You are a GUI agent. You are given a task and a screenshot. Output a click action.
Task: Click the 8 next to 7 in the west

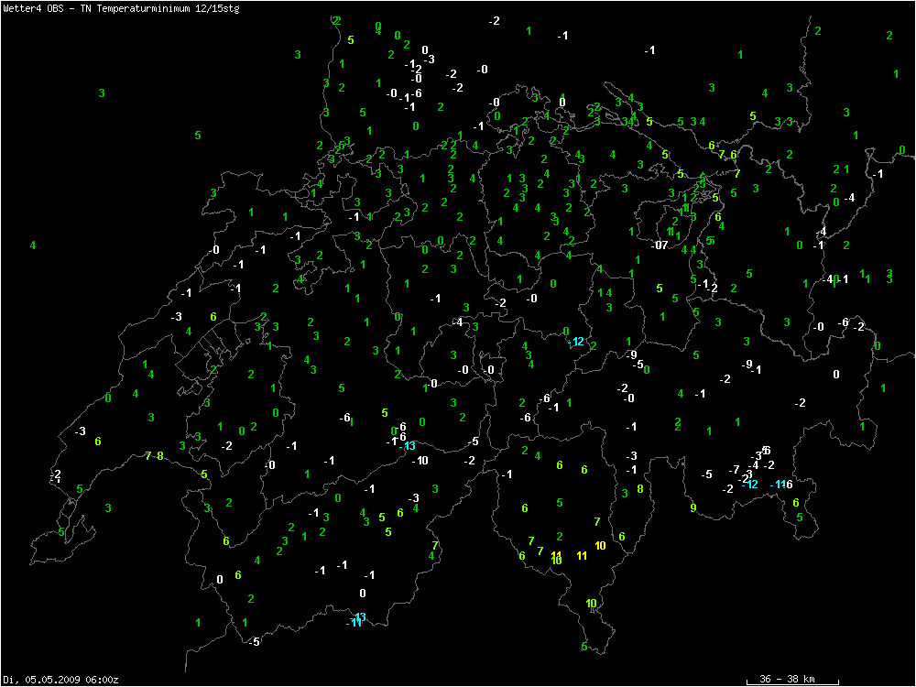[x=160, y=455]
